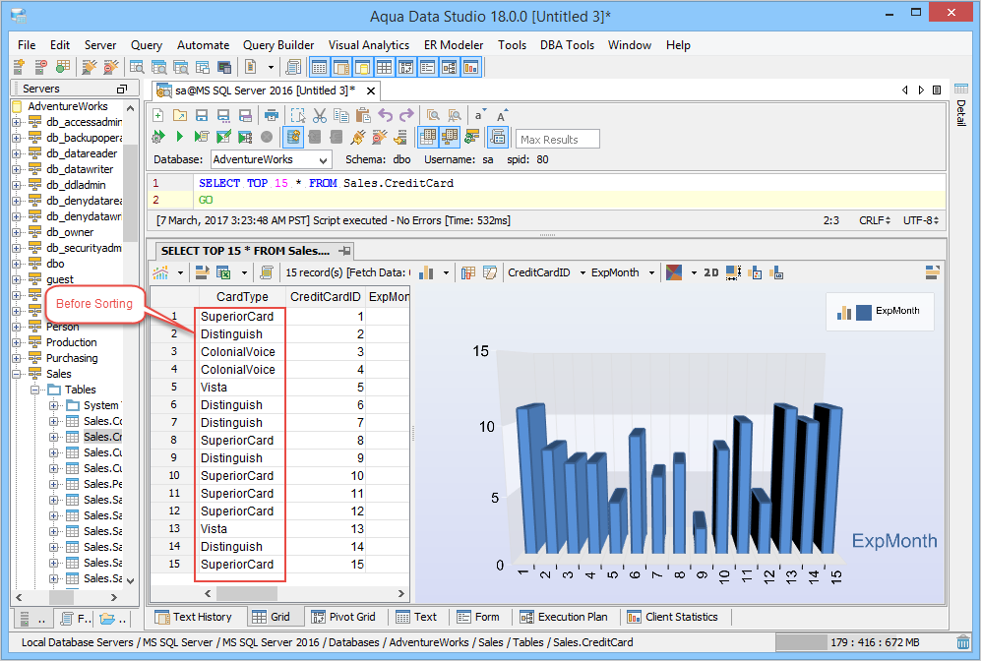Click the Stop execution gray circle icon

click(267, 137)
